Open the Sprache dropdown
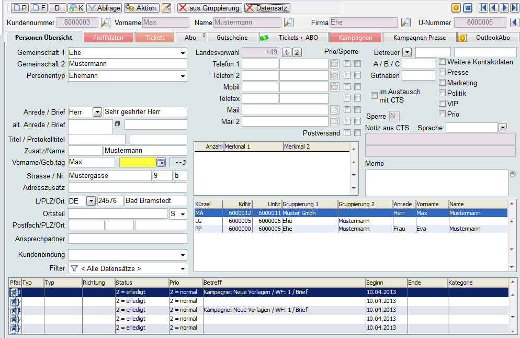520x338 pixels. point(503,128)
